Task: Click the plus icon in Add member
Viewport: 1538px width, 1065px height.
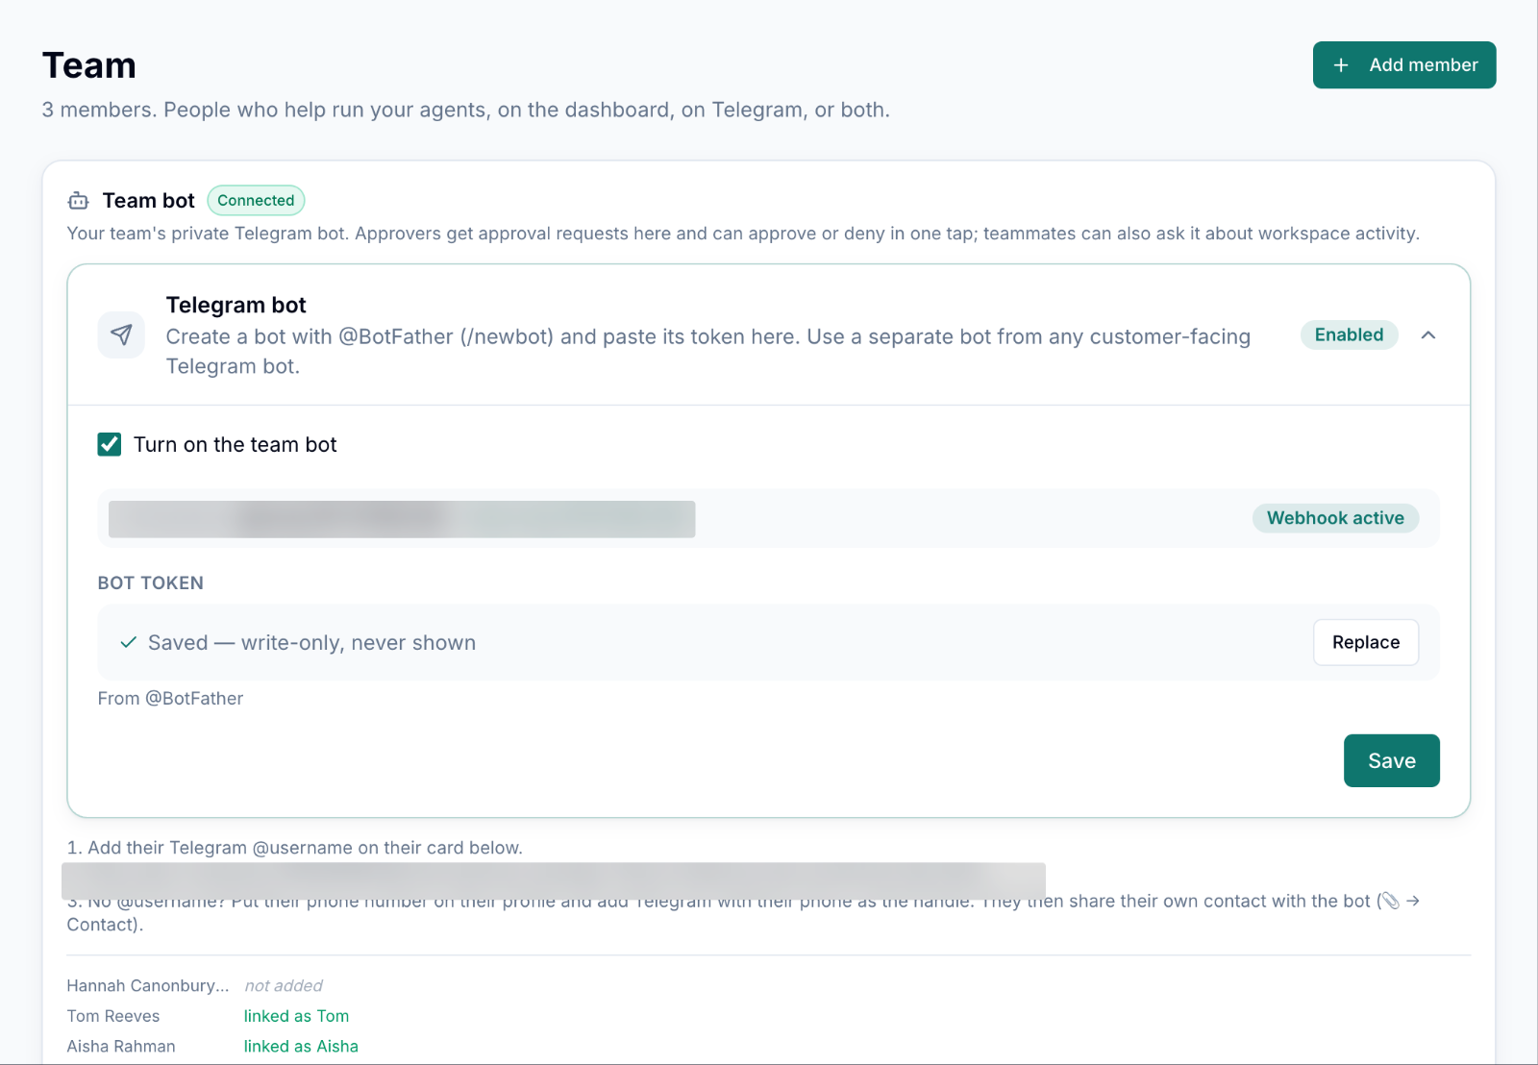Action: click(1341, 65)
